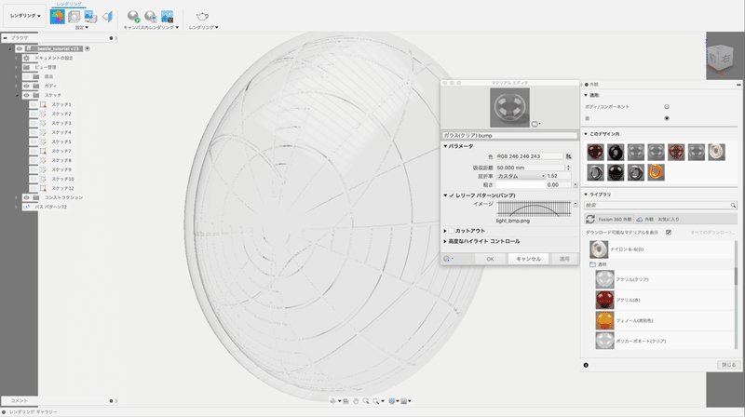
Task: Click Grid and Snaps icon in navigation bar
Action: (x=404, y=401)
